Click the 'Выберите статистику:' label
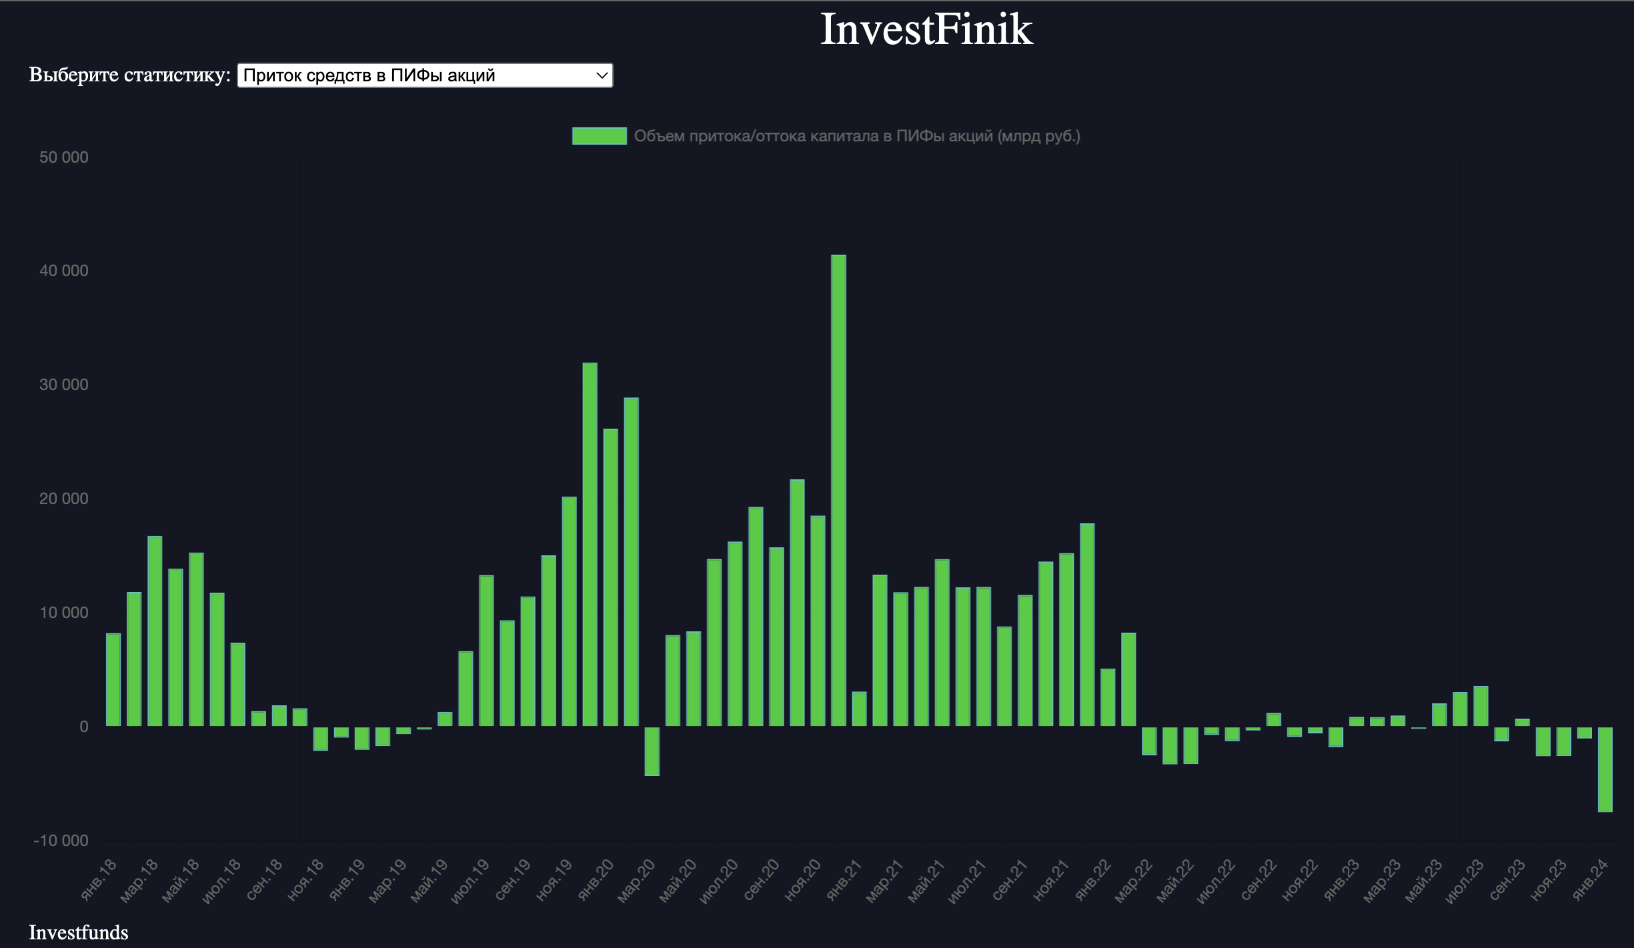Viewport: 1634px width, 948px height. point(129,75)
